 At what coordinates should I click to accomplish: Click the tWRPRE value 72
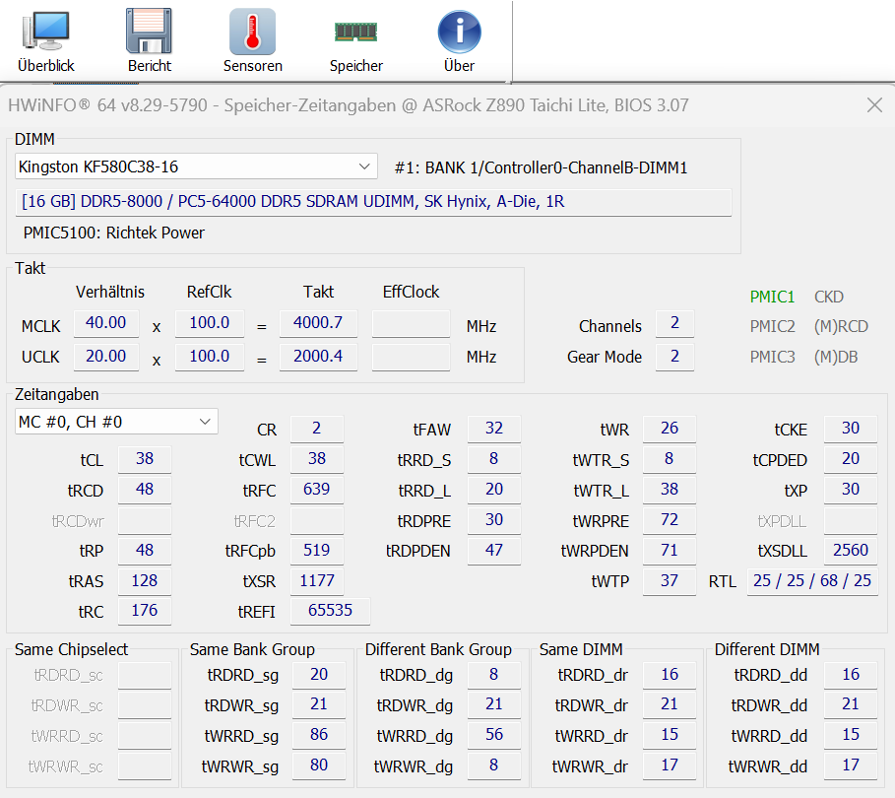[x=669, y=520]
